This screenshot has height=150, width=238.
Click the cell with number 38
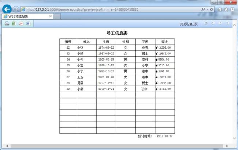tap(68, 83)
